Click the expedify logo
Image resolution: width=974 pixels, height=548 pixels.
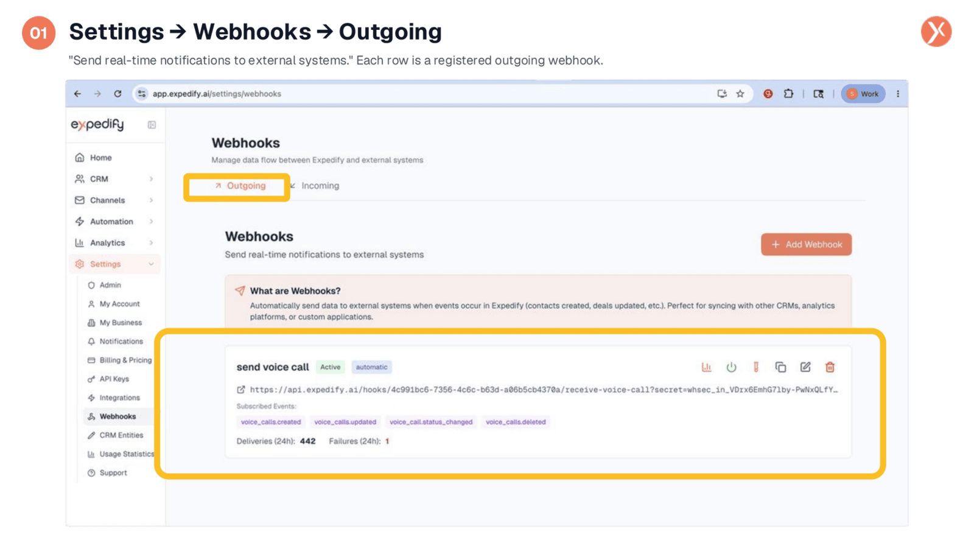tap(97, 124)
